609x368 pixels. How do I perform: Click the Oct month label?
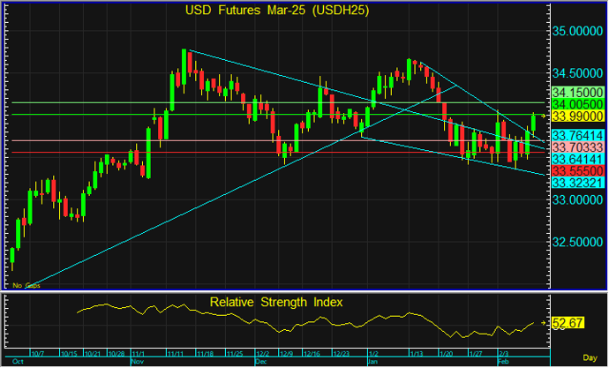tap(18, 362)
